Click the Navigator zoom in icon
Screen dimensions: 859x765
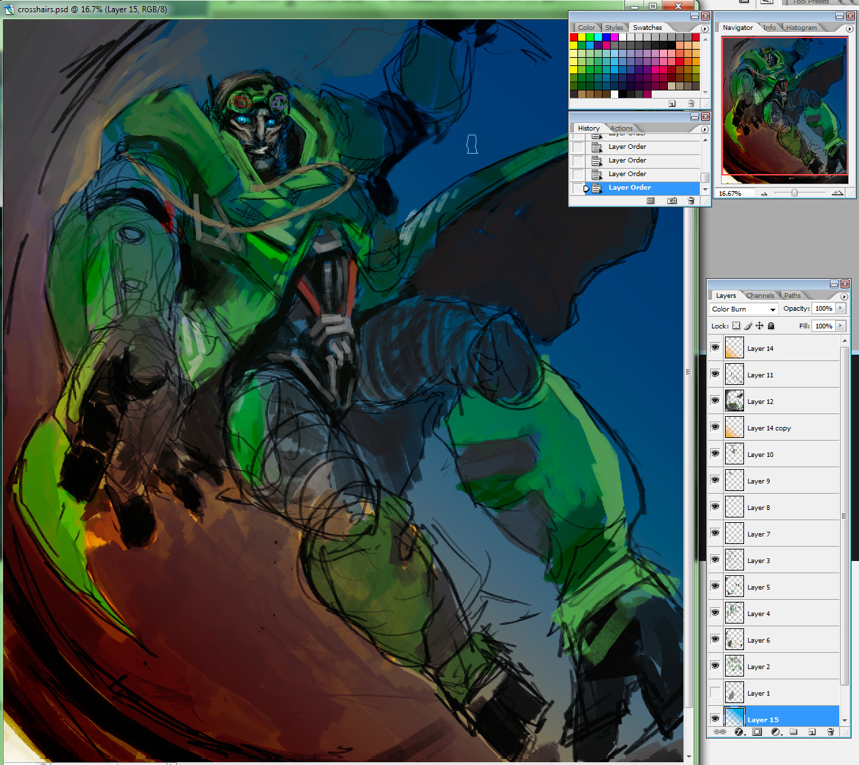(837, 193)
